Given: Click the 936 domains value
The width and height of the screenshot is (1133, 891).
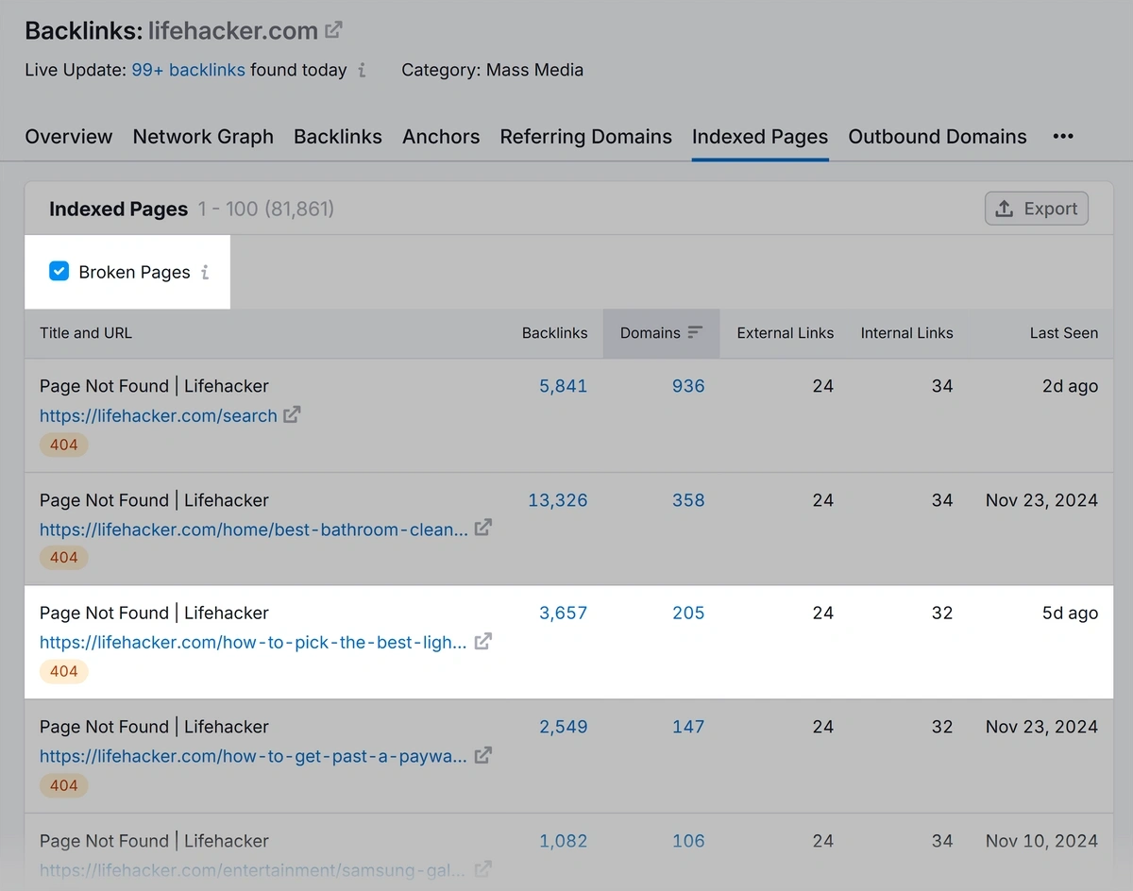Looking at the screenshot, I should pos(688,386).
